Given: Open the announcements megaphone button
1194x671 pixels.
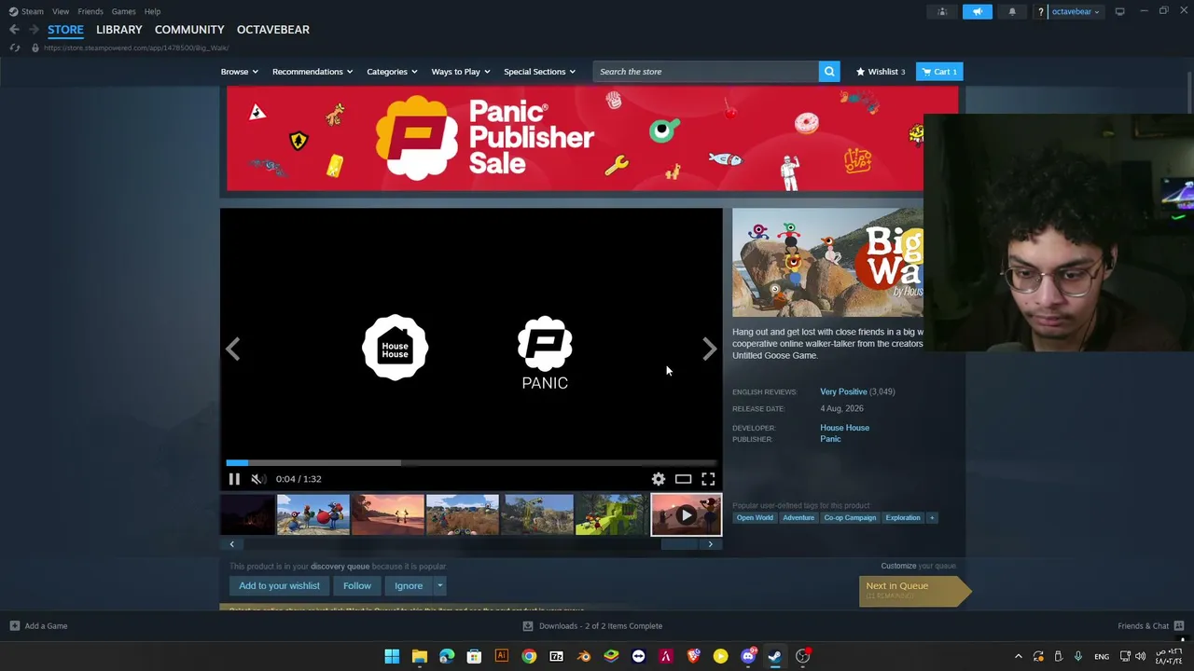Looking at the screenshot, I should click(x=978, y=11).
